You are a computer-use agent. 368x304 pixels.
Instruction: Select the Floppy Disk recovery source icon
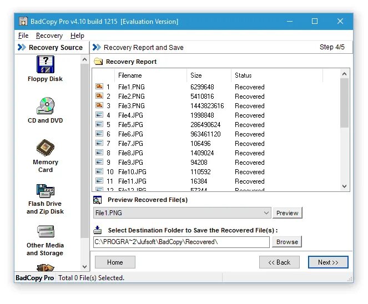[x=46, y=64]
